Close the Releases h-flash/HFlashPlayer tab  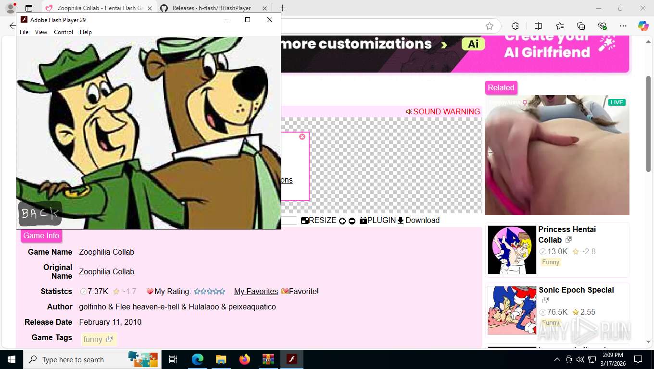[264, 8]
